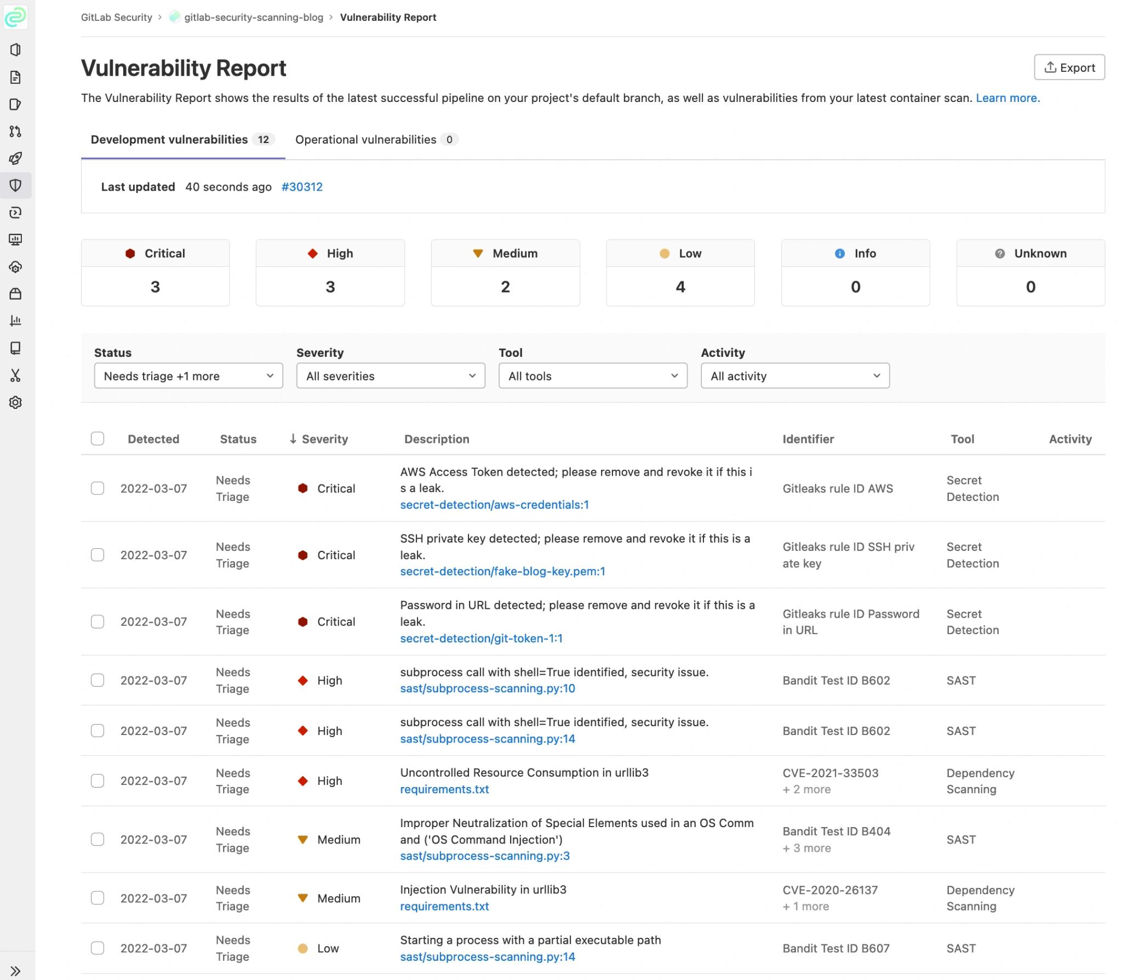Click the Analytics chart icon in sidebar
1122x980 pixels.
(16, 321)
